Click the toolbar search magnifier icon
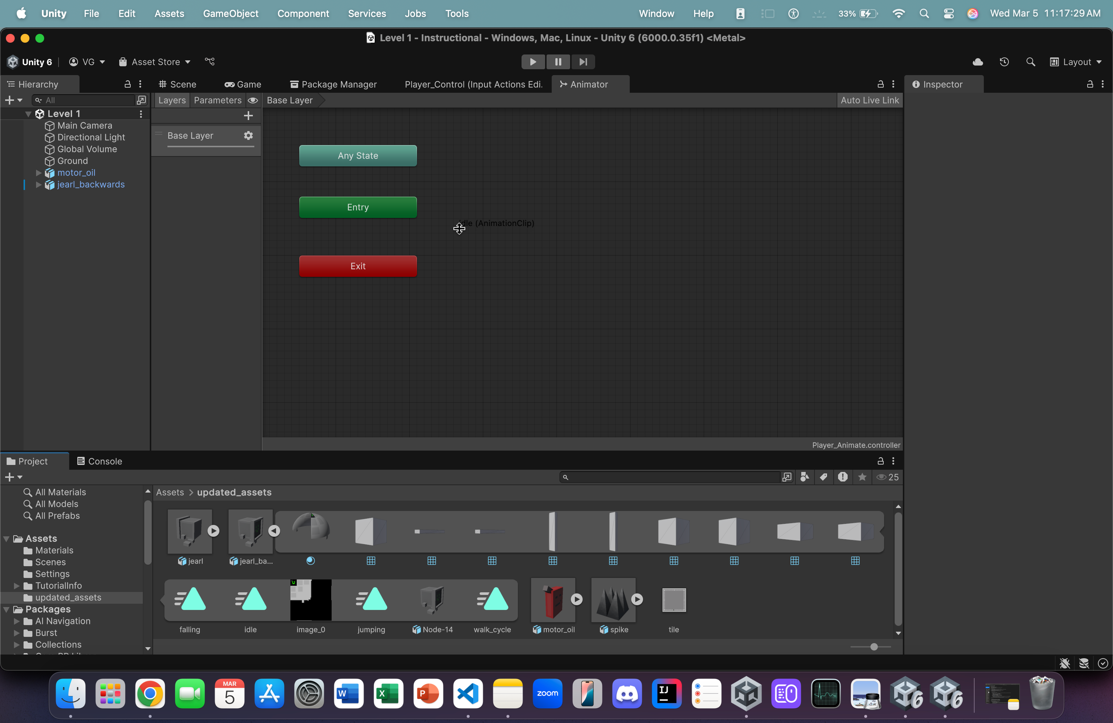 [x=1030, y=62]
